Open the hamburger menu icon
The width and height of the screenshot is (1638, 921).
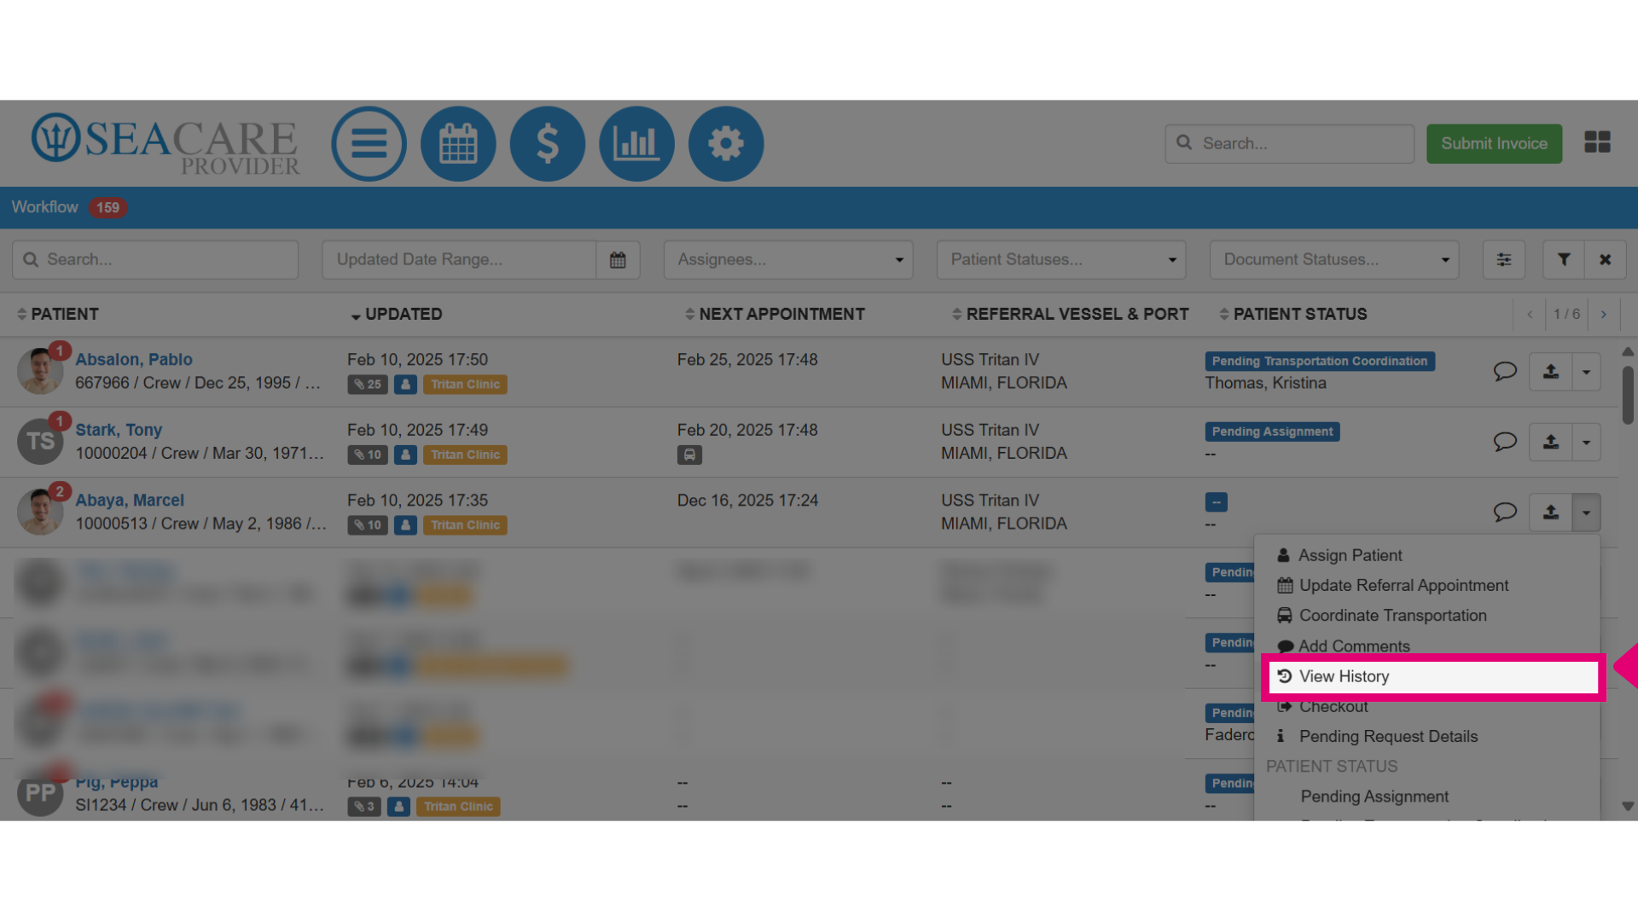pos(369,143)
